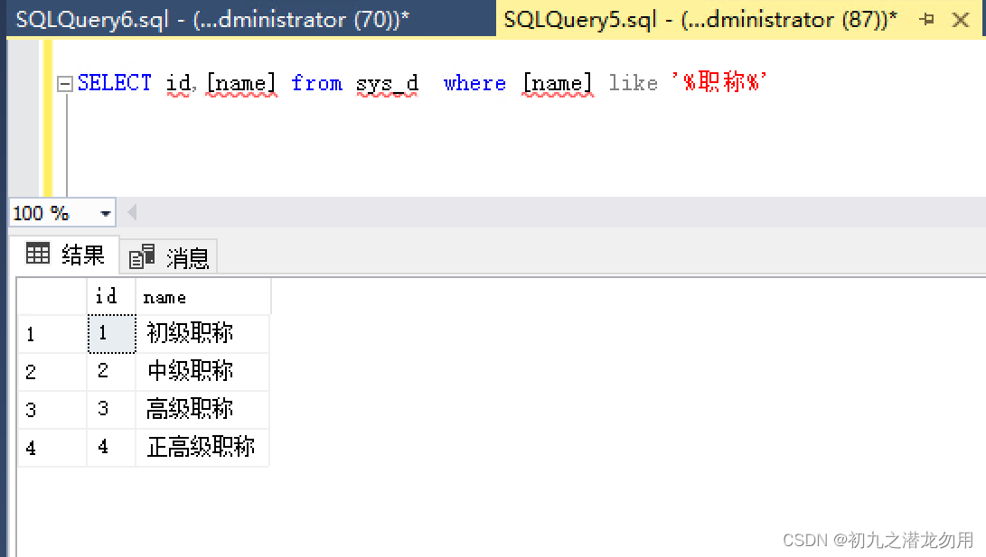Click the sys_d table name in query
Image resolution: width=986 pixels, height=557 pixels.
[x=387, y=84]
